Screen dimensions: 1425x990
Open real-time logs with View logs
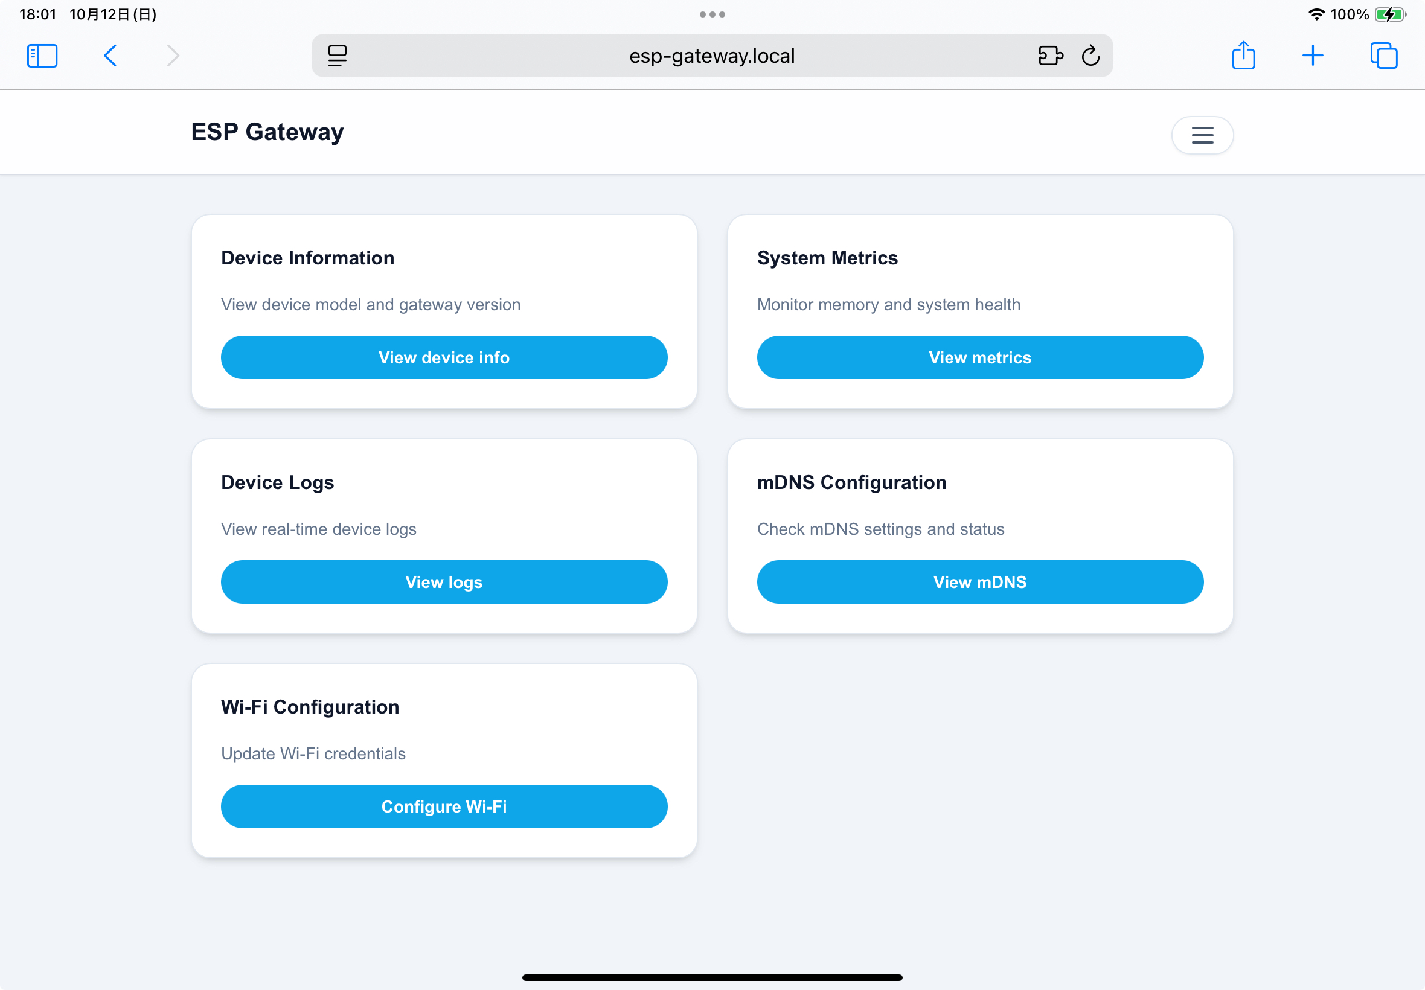pyautogui.click(x=444, y=582)
